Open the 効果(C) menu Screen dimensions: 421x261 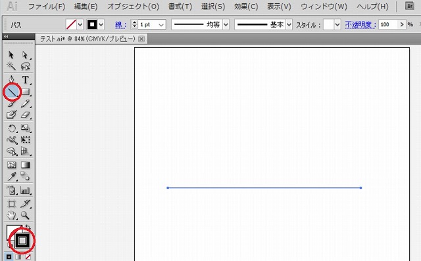pos(246,7)
